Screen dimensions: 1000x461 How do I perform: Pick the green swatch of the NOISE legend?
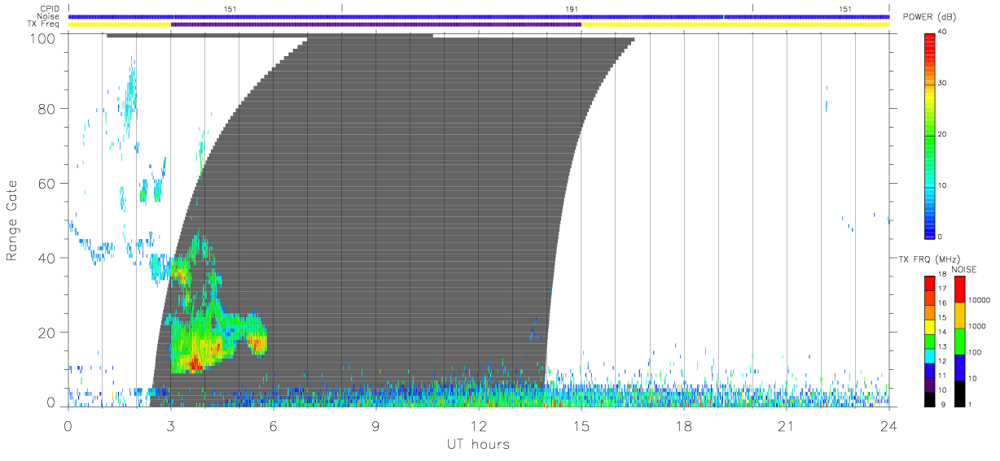pos(959,341)
